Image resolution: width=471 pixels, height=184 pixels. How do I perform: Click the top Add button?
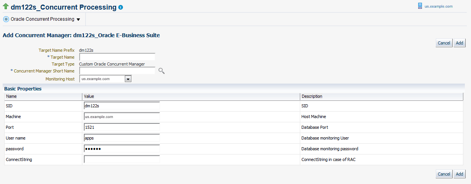pyautogui.click(x=460, y=43)
